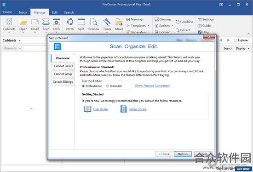The image size is (253, 172).
Task: Switch to the Manage tab
Action: 40,12
